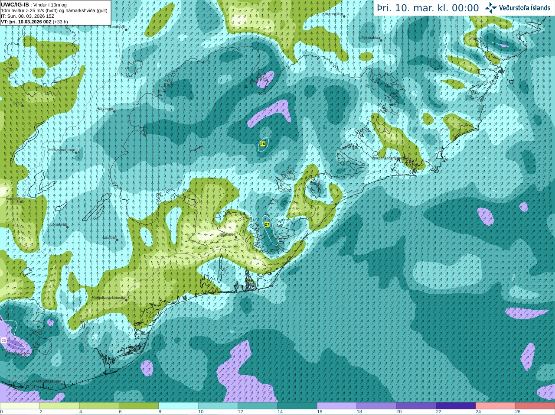Click the Laufbali station label
Image resolution: width=555 pixels, height=415 pixels.
109,237
